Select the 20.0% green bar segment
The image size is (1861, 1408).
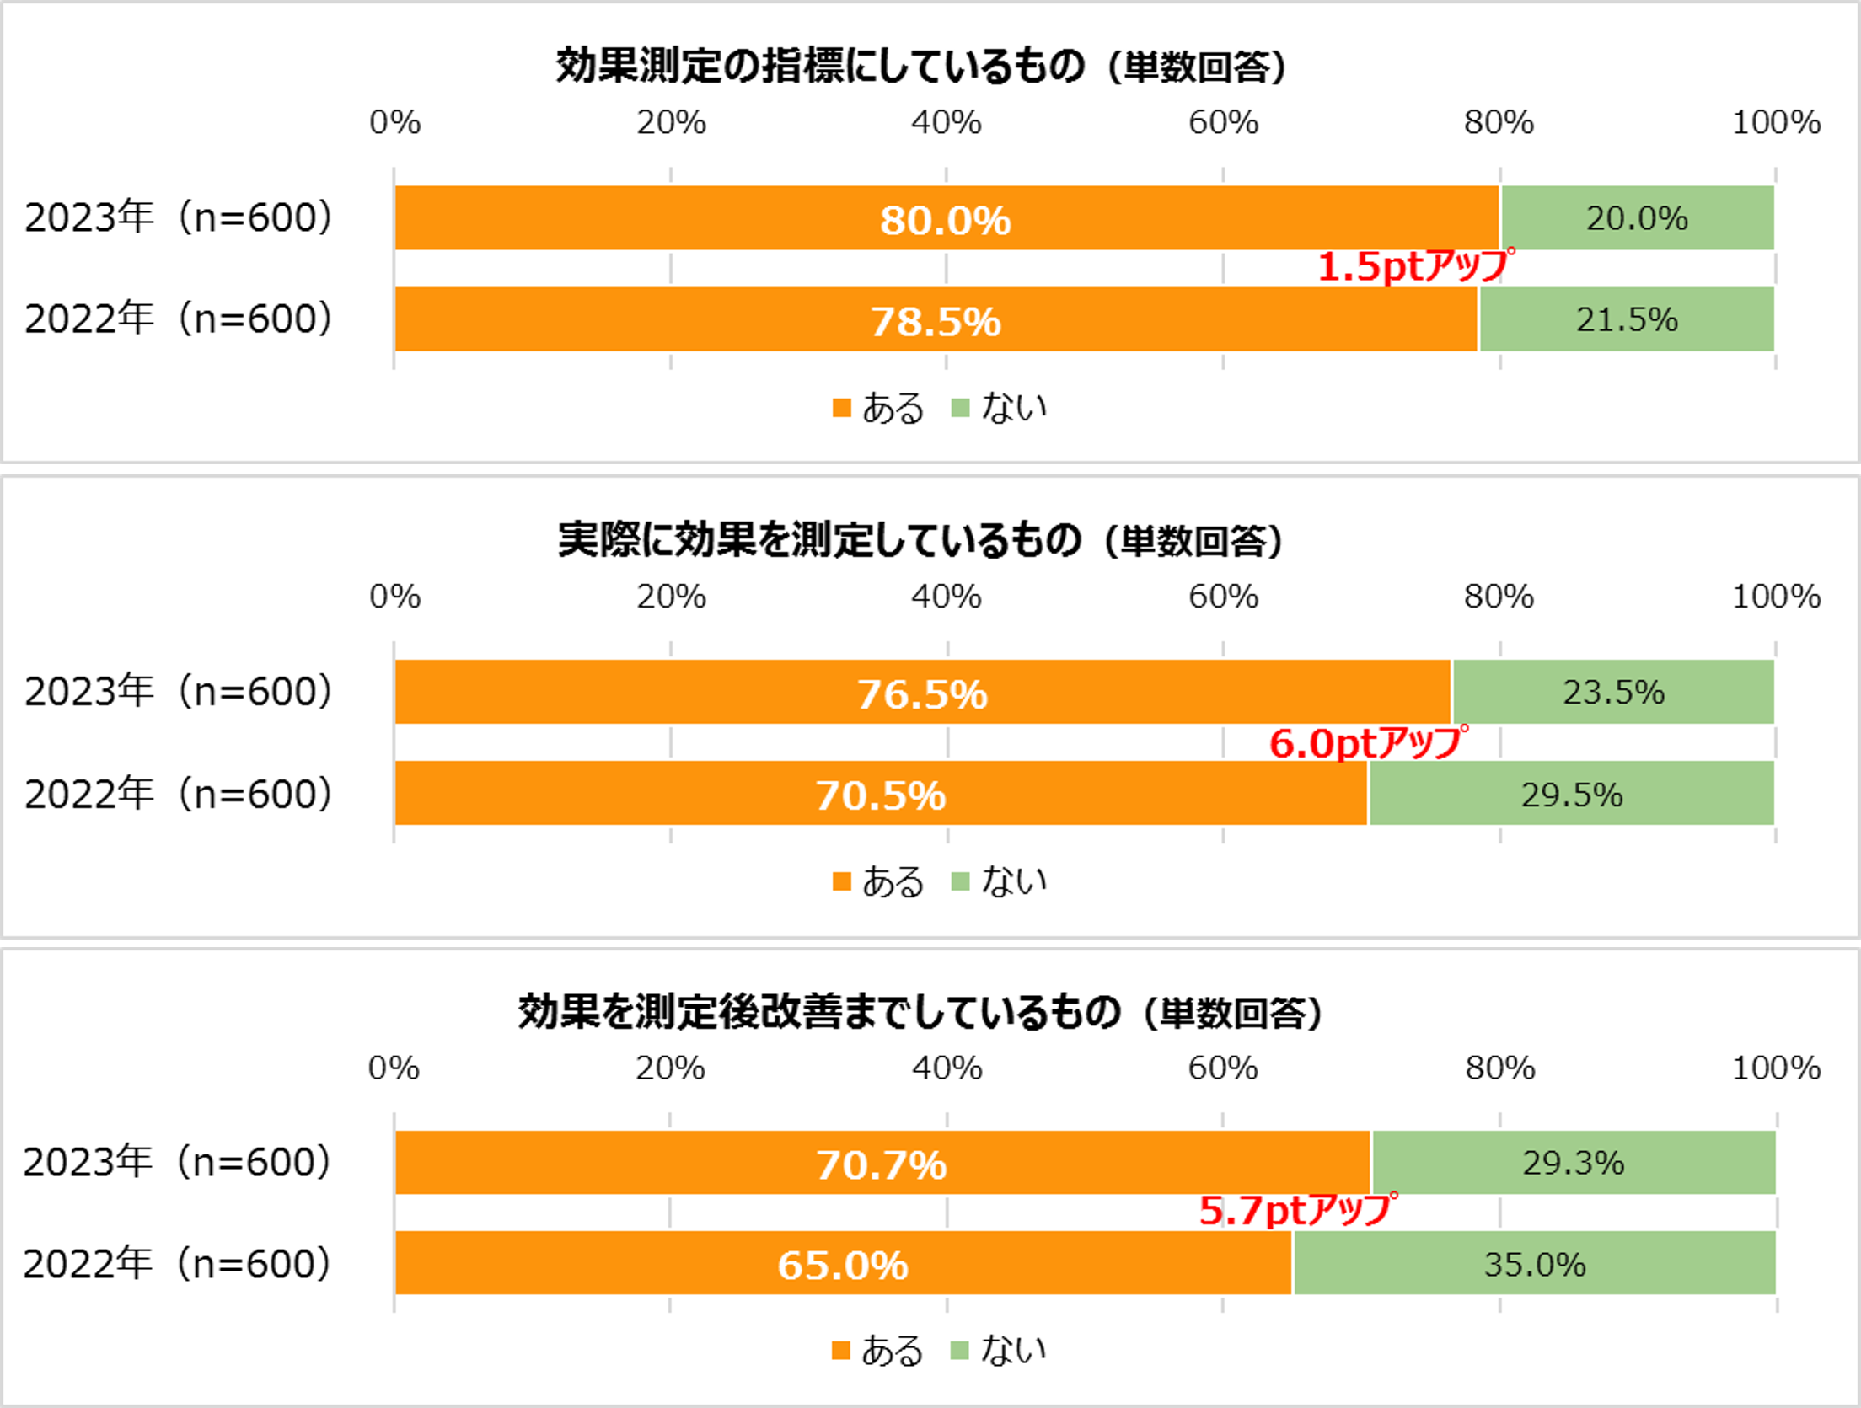click(x=1637, y=218)
